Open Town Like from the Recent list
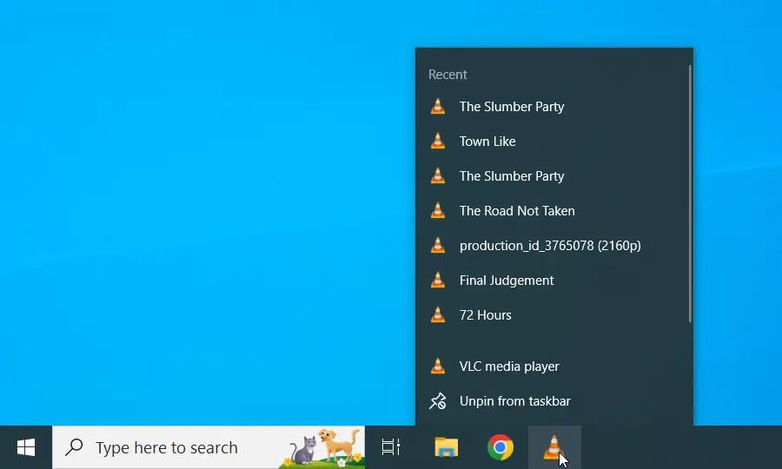The height and width of the screenshot is (469, 782). click(x=554, y=142)
